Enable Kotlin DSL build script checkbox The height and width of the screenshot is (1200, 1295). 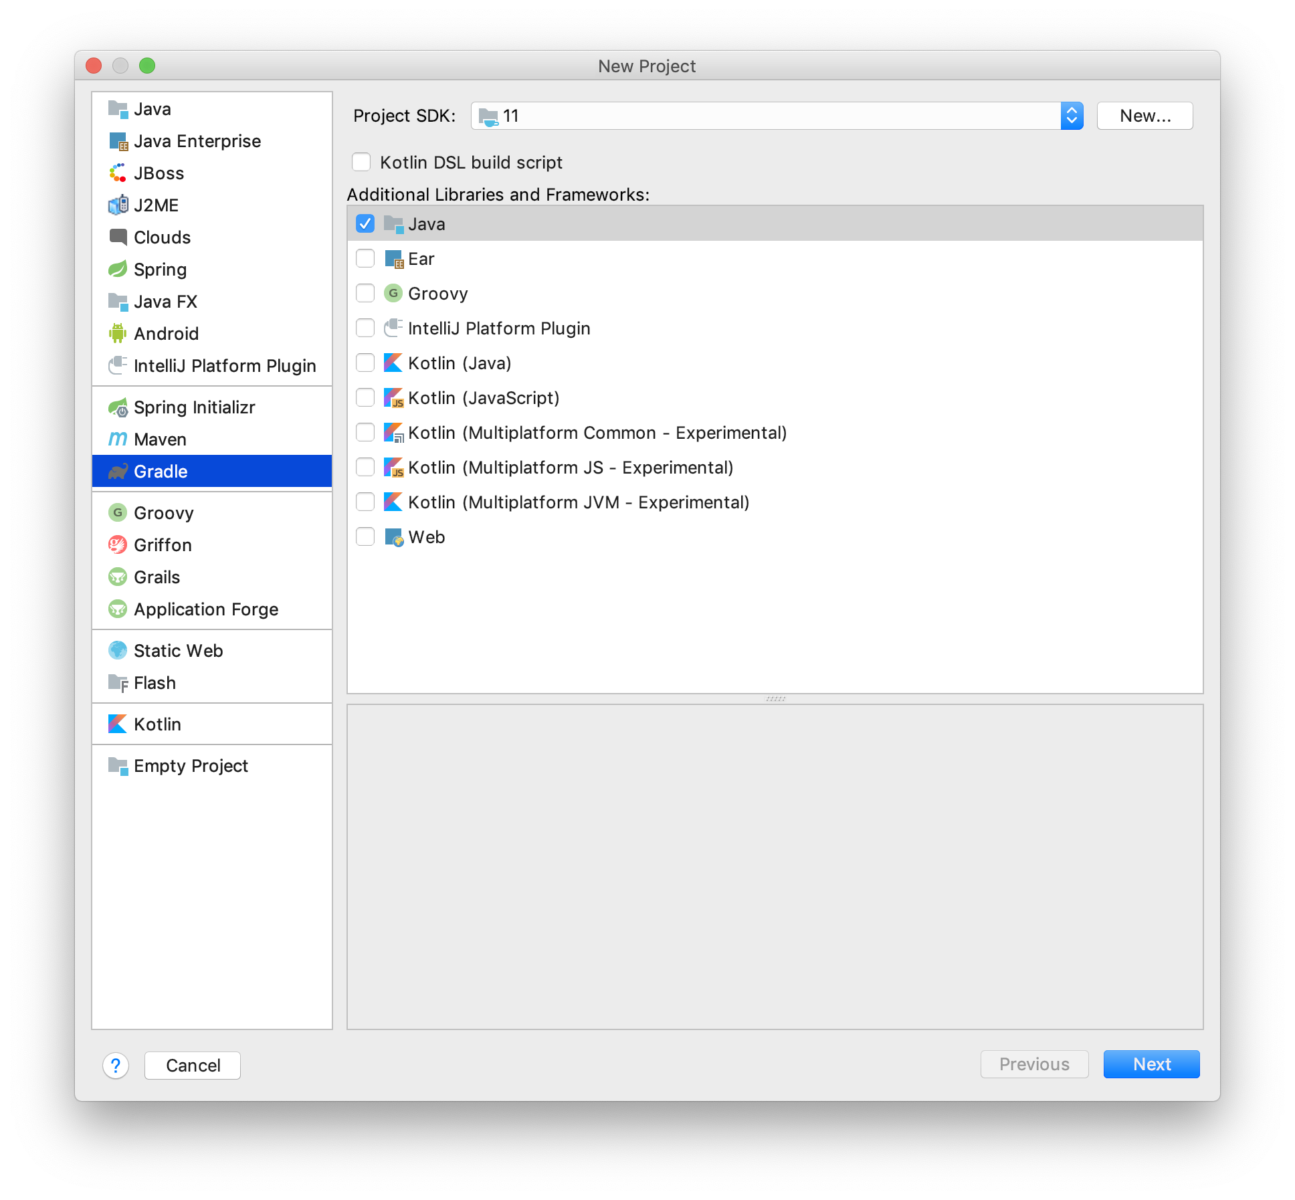(x=361, y=163)
